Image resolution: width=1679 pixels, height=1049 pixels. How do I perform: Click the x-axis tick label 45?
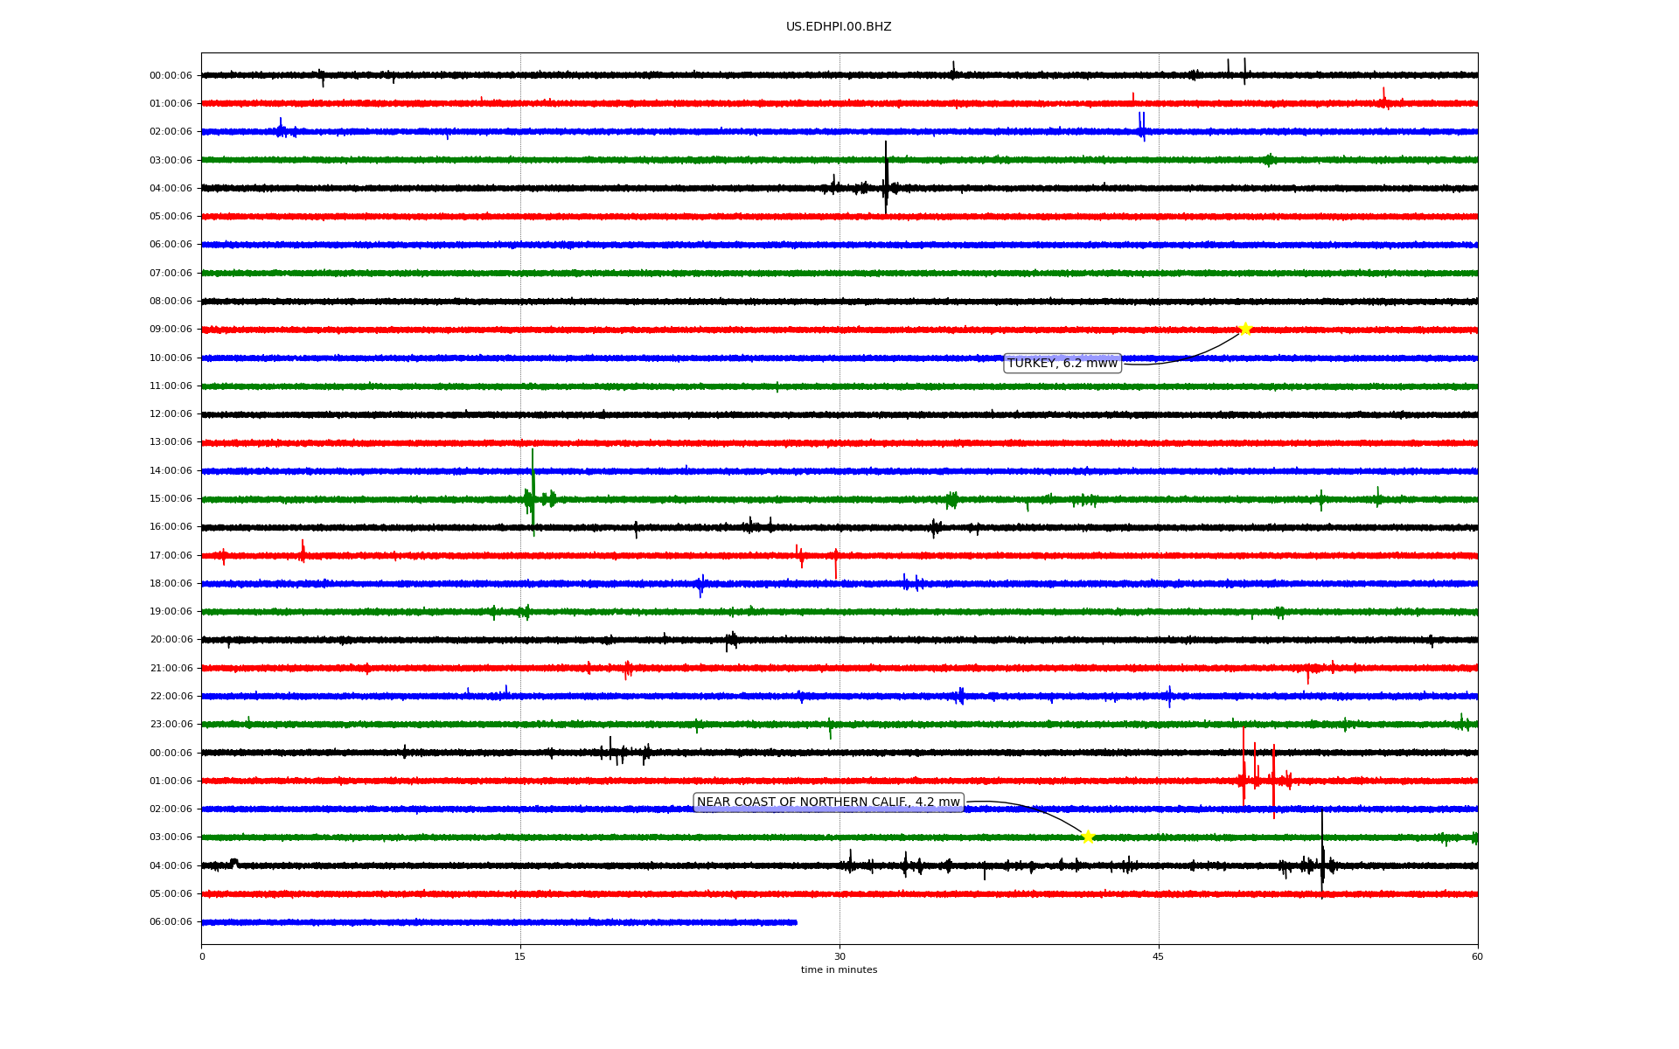[1159, 956]
